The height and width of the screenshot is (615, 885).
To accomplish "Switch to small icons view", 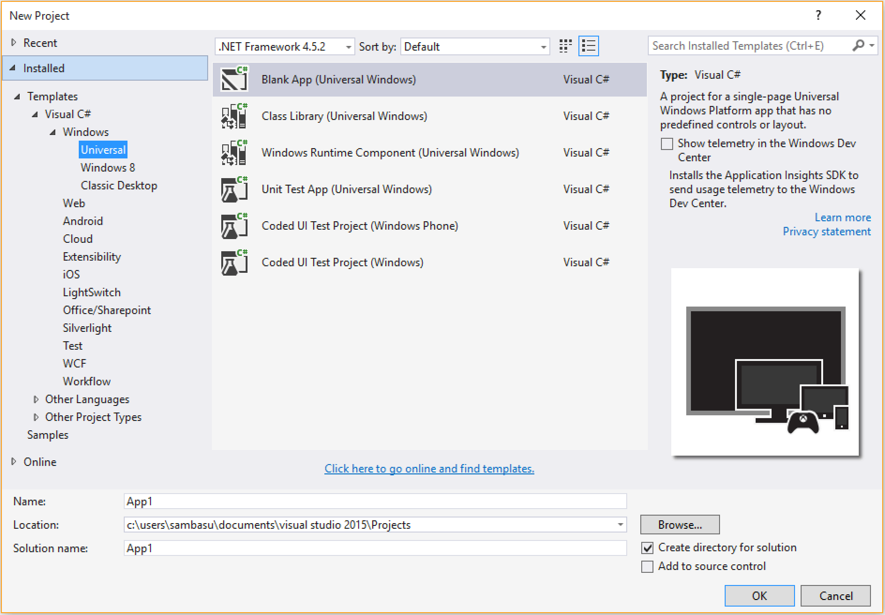I will (565, 45).
